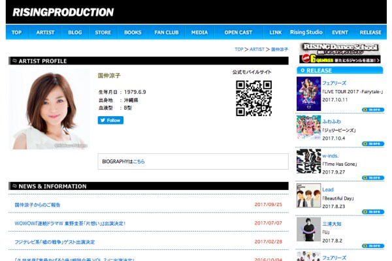Select MEDIA in the navigation bar
392x261 pixels.
199,33
